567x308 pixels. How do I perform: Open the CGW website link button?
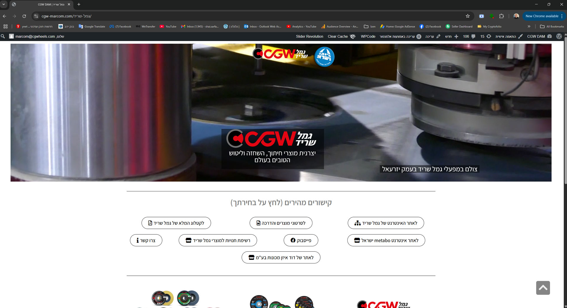click(386, 223)
